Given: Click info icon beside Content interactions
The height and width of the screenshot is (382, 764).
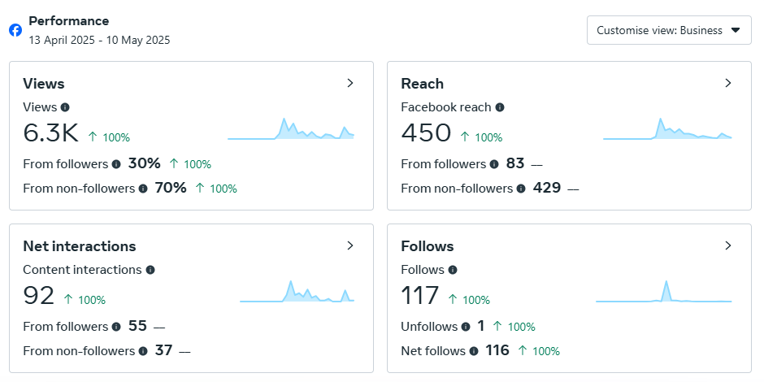Looking at the screenshot, I should point(150,270).
